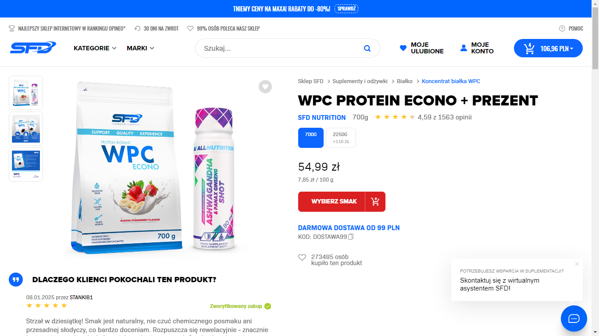Open the virtual assistant chat bubble
This screenshot has height=336, width=599.
coord(574,318)
